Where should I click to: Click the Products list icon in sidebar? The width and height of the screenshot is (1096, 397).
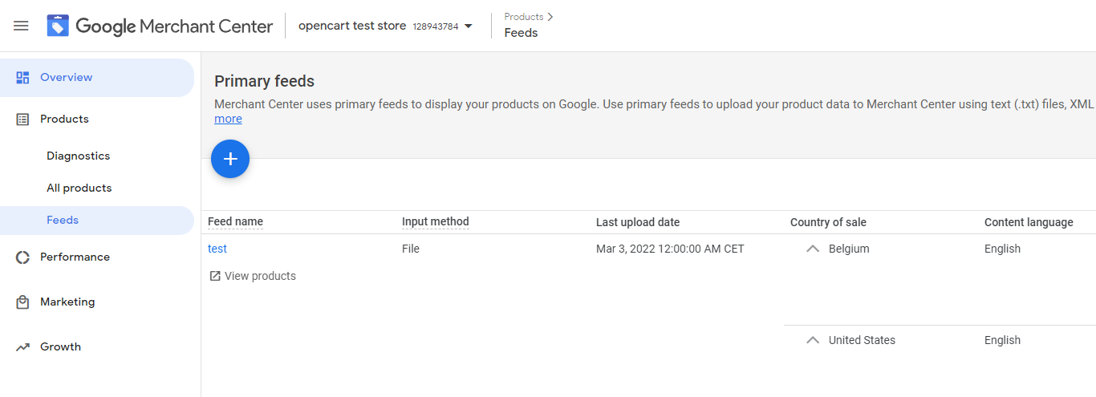click(22, 120)
